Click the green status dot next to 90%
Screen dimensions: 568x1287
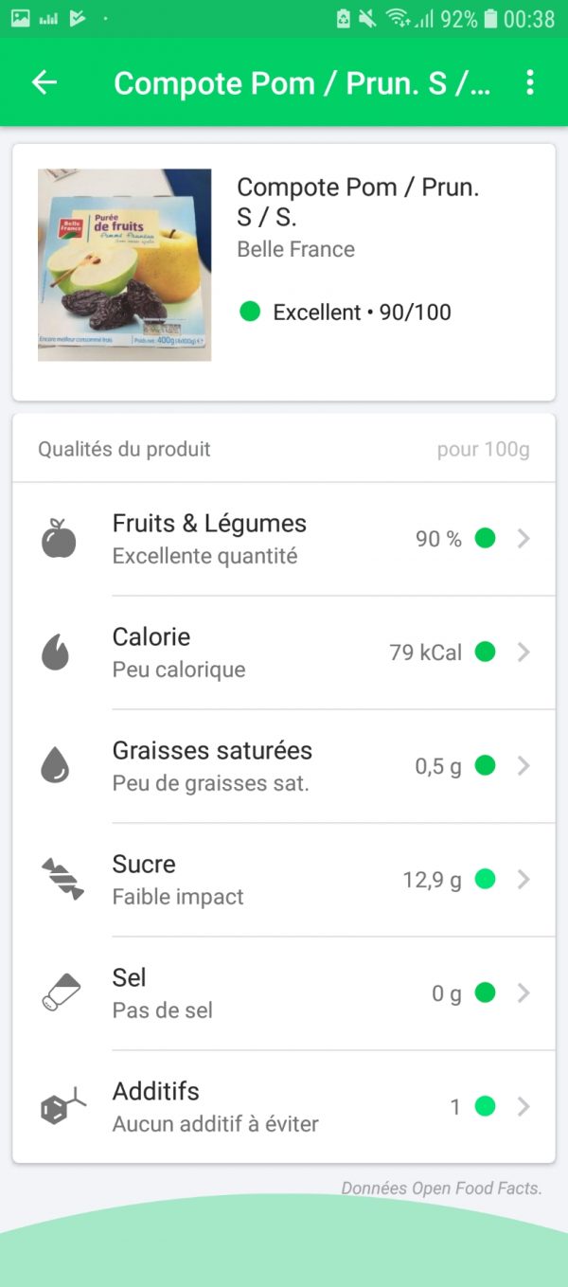coord(486,538)
